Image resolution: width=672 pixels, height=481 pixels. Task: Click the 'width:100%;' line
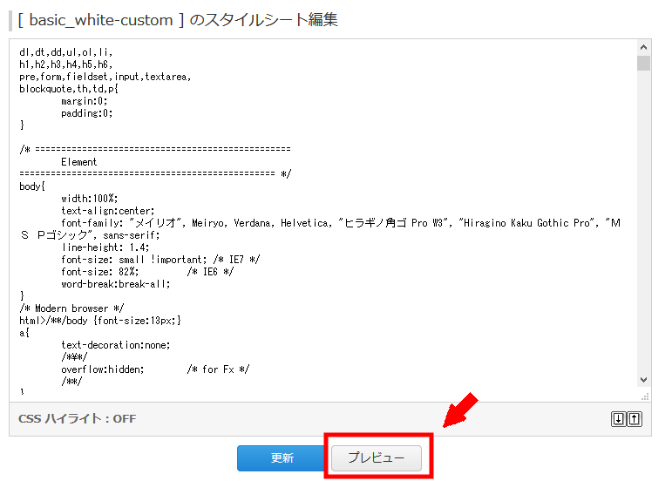click(x=89, y=199)
